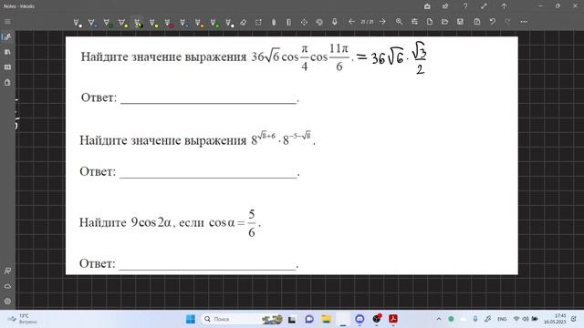Undo the last stroke
This screenshot has height=328, width=584.
click(x=493, y=22)
